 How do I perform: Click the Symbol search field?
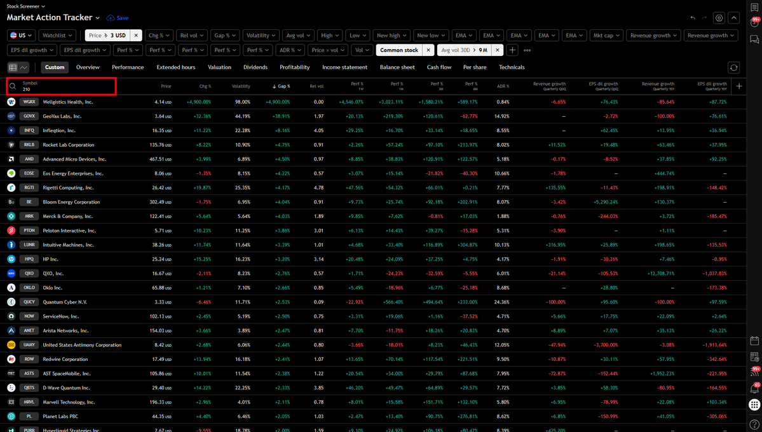(x=61, y=86)
